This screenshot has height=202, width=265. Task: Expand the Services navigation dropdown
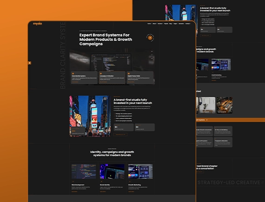click(160, 24)
